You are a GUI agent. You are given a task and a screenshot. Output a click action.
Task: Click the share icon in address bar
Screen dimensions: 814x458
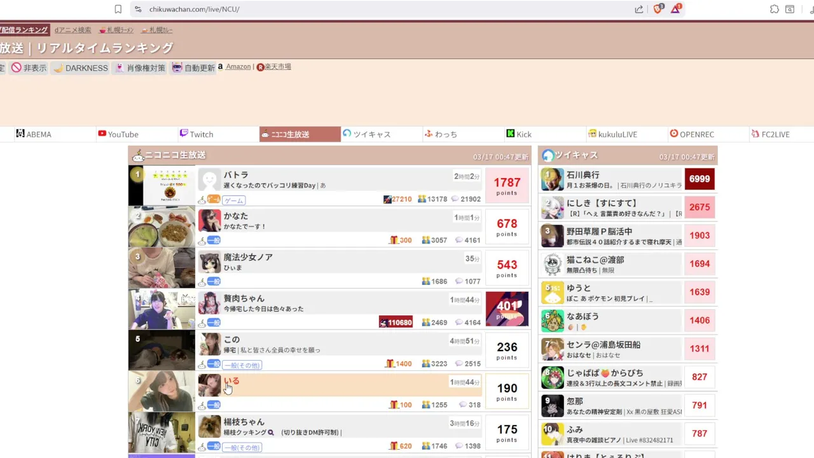[638, 9]
